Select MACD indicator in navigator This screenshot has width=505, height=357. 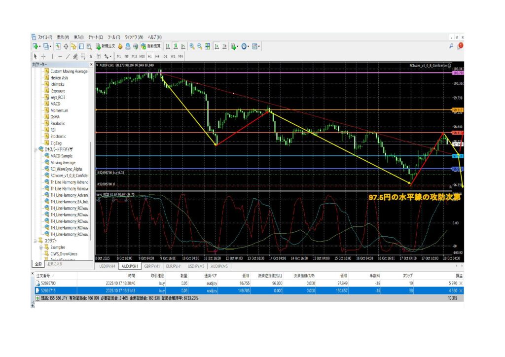(x=55, y=104)
